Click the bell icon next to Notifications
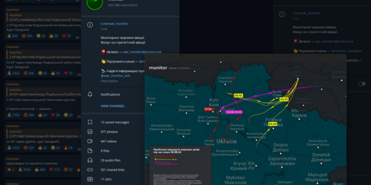 click(x=90, y=94)
